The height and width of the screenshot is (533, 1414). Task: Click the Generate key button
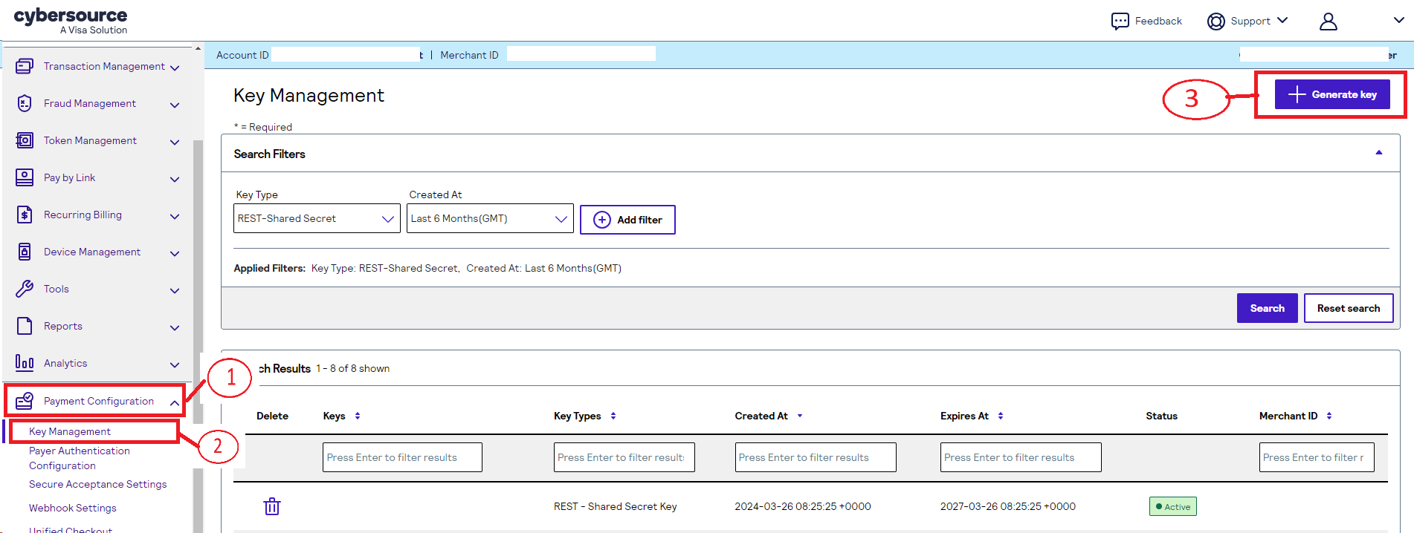[1332, 94]
